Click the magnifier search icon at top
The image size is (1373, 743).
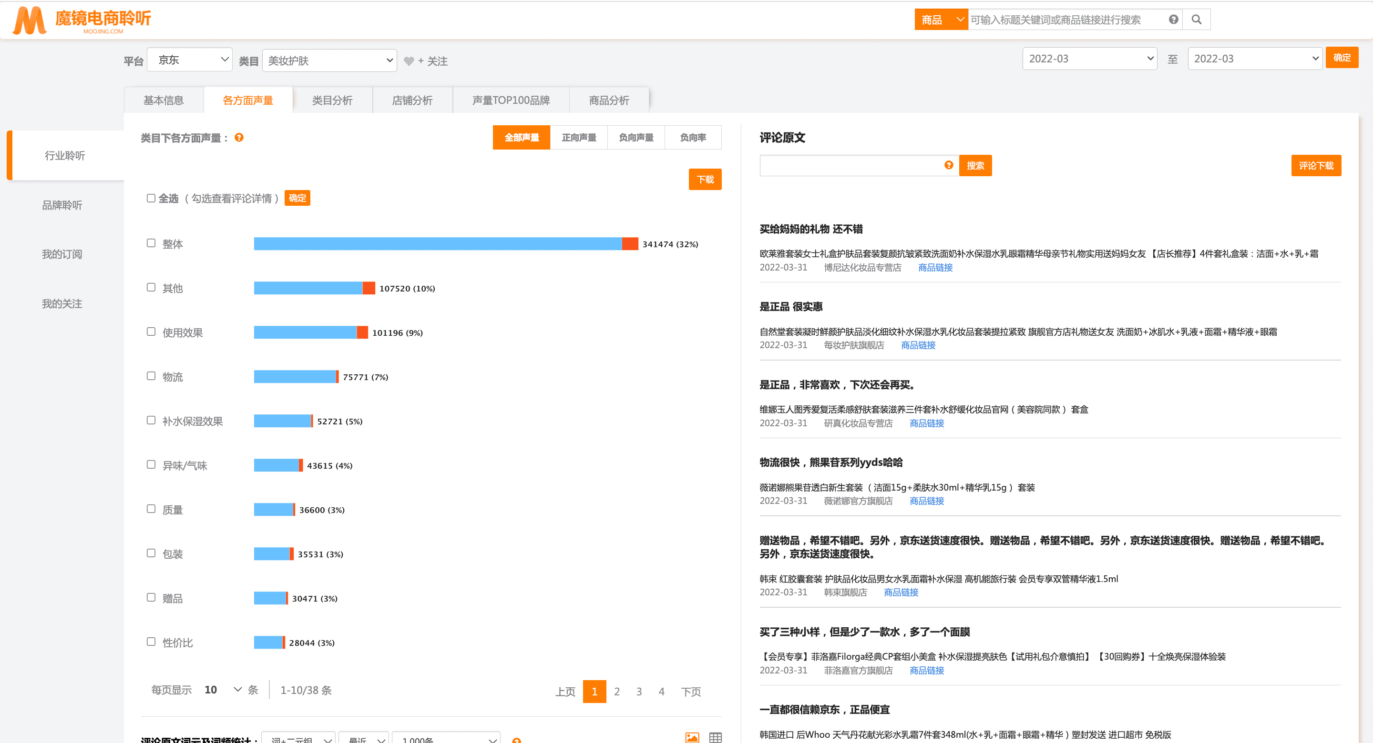click(1196, 20)
